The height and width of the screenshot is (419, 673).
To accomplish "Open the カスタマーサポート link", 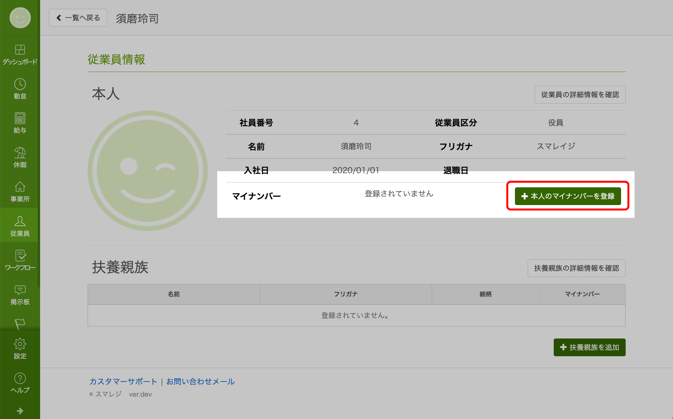I will pyautogui.click(x=123, y=382).
